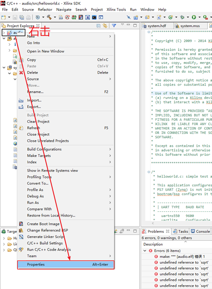Image resolution: width=212 pixels, height=289 pixels.
Task: Expand the Build Configurations submenu arrow
Action: point(110,149)
